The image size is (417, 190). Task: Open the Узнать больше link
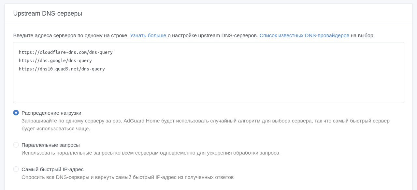click(x=148, y=35)
